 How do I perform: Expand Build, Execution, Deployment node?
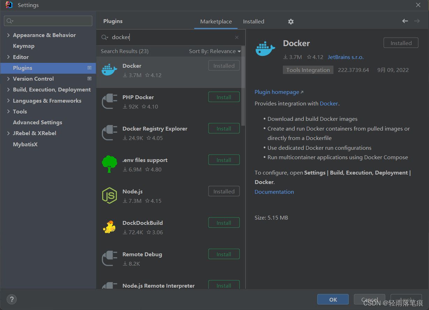click(8, 89)
